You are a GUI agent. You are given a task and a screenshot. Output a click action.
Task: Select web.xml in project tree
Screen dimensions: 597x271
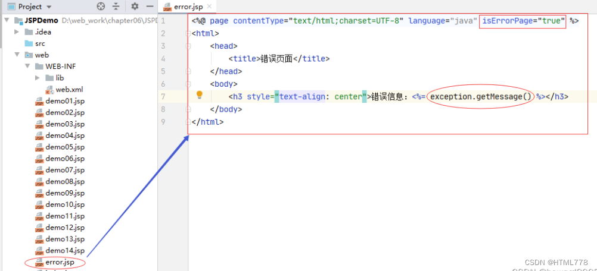coord(69,90)
